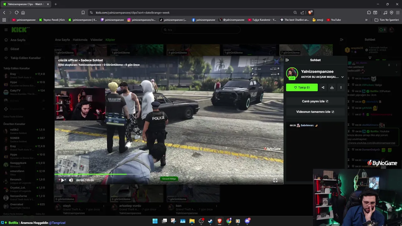This screenshot has width=402, height=226.
Task: Open the arkadaşı vurdu clip
Action: (137, 199)
